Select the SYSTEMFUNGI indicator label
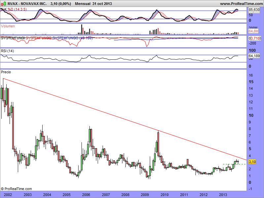The image size is (264, 198). coord(13,38)
